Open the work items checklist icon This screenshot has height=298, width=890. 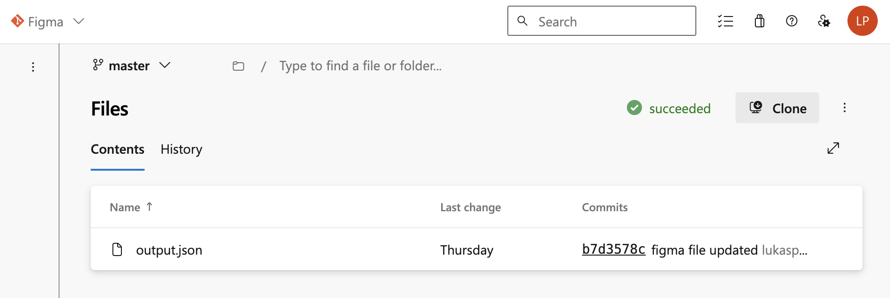click(x=726, y=21)
